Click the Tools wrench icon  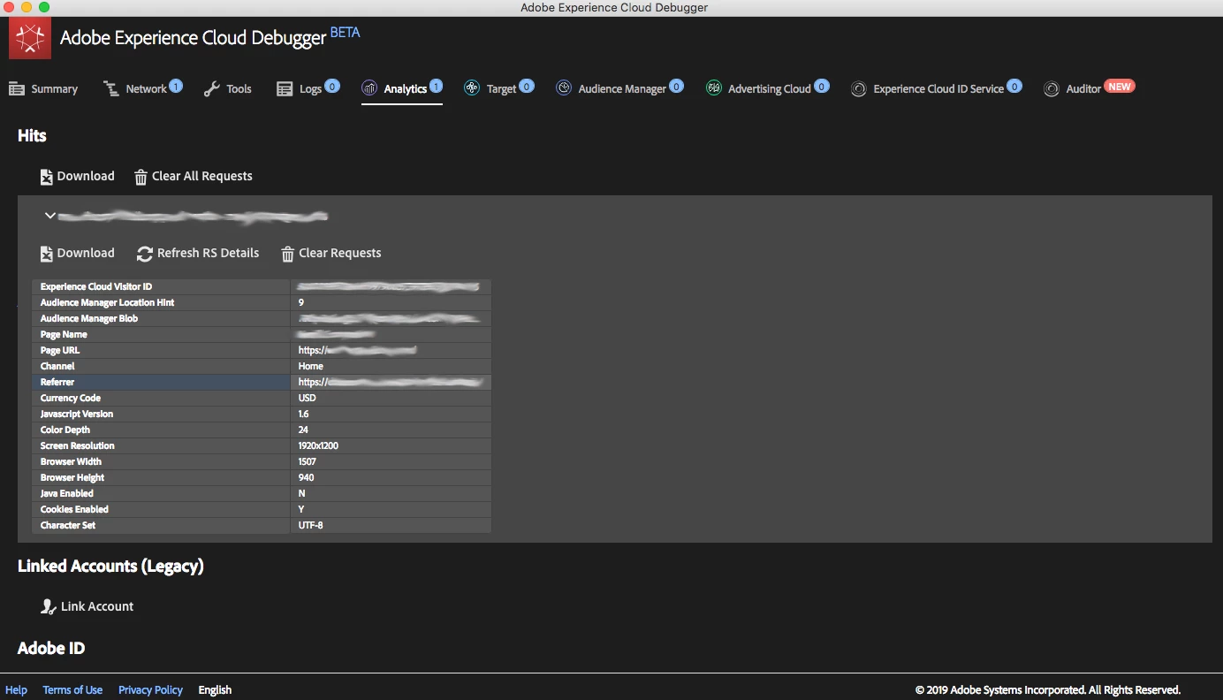point(212,89)
